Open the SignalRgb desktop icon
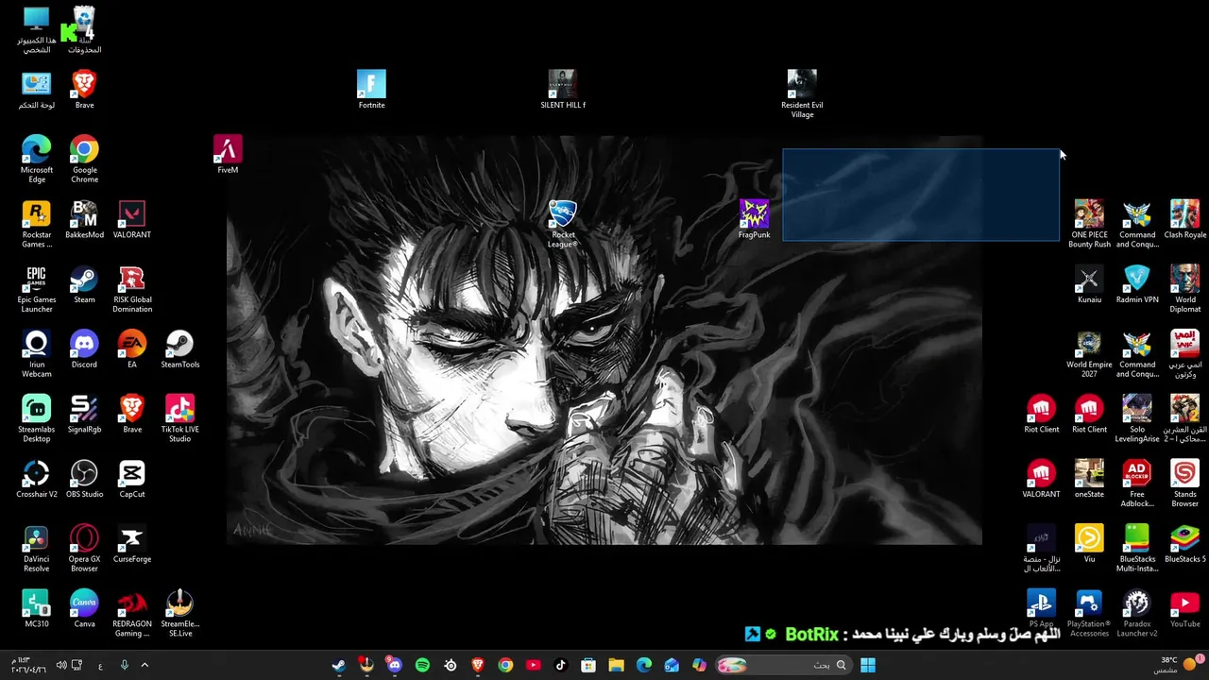This screenshot has width=1209, height=680. click(84, 414)
